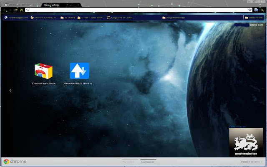
Task: Go to the home page icon
Action: click(x=21, y=10)
